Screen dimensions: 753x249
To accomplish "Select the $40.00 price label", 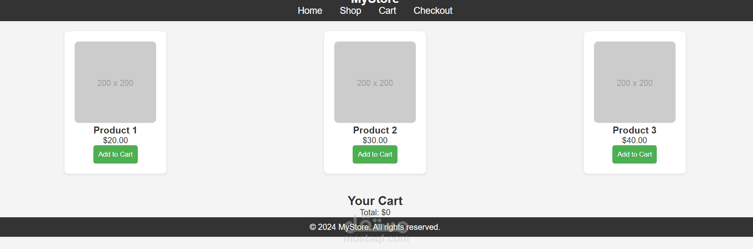I will pos(634,140).
